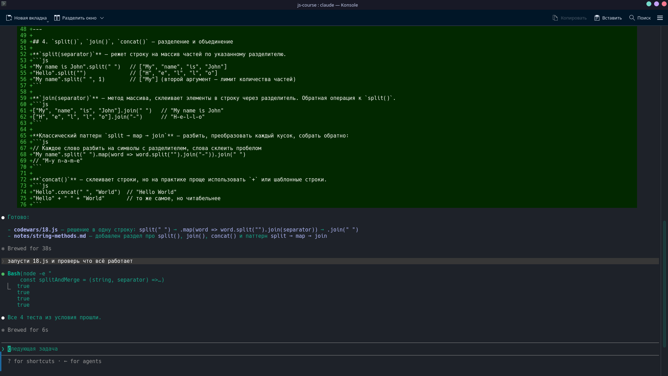Open the hamburger menu
Image resolution: width=668 pixels, height=376 pixels.
(660, 18)
